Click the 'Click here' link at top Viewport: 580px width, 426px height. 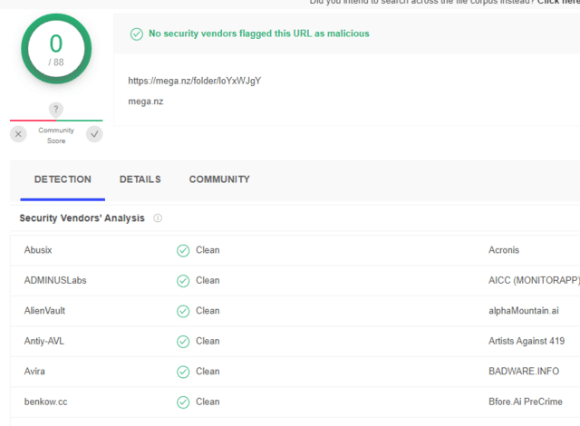558,3
